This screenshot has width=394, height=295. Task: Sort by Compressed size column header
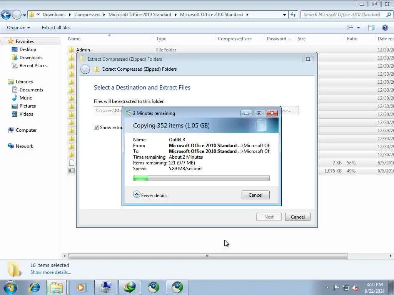(x=235, y=39)
